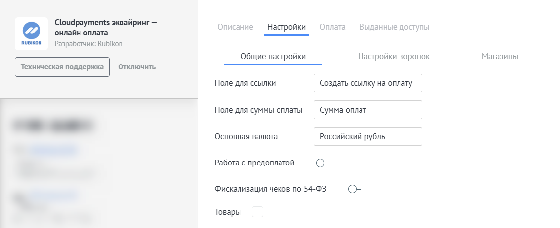This screenshot has height=228, width=560.
Task: Click the label Основная валюта
Action: coord(246,137)
